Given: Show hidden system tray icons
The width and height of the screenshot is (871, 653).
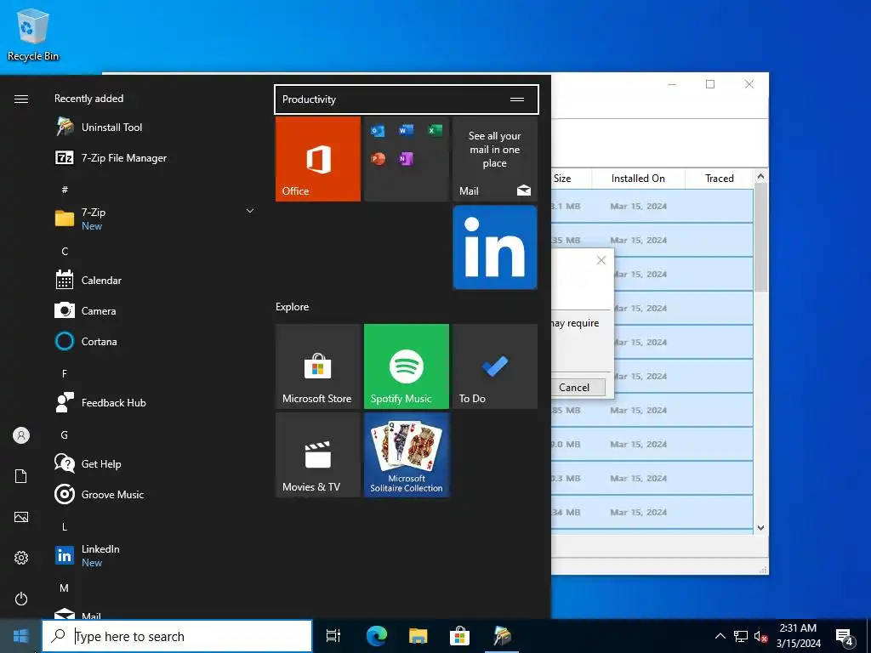Looking at the screenshot, I should pos(720,636).
